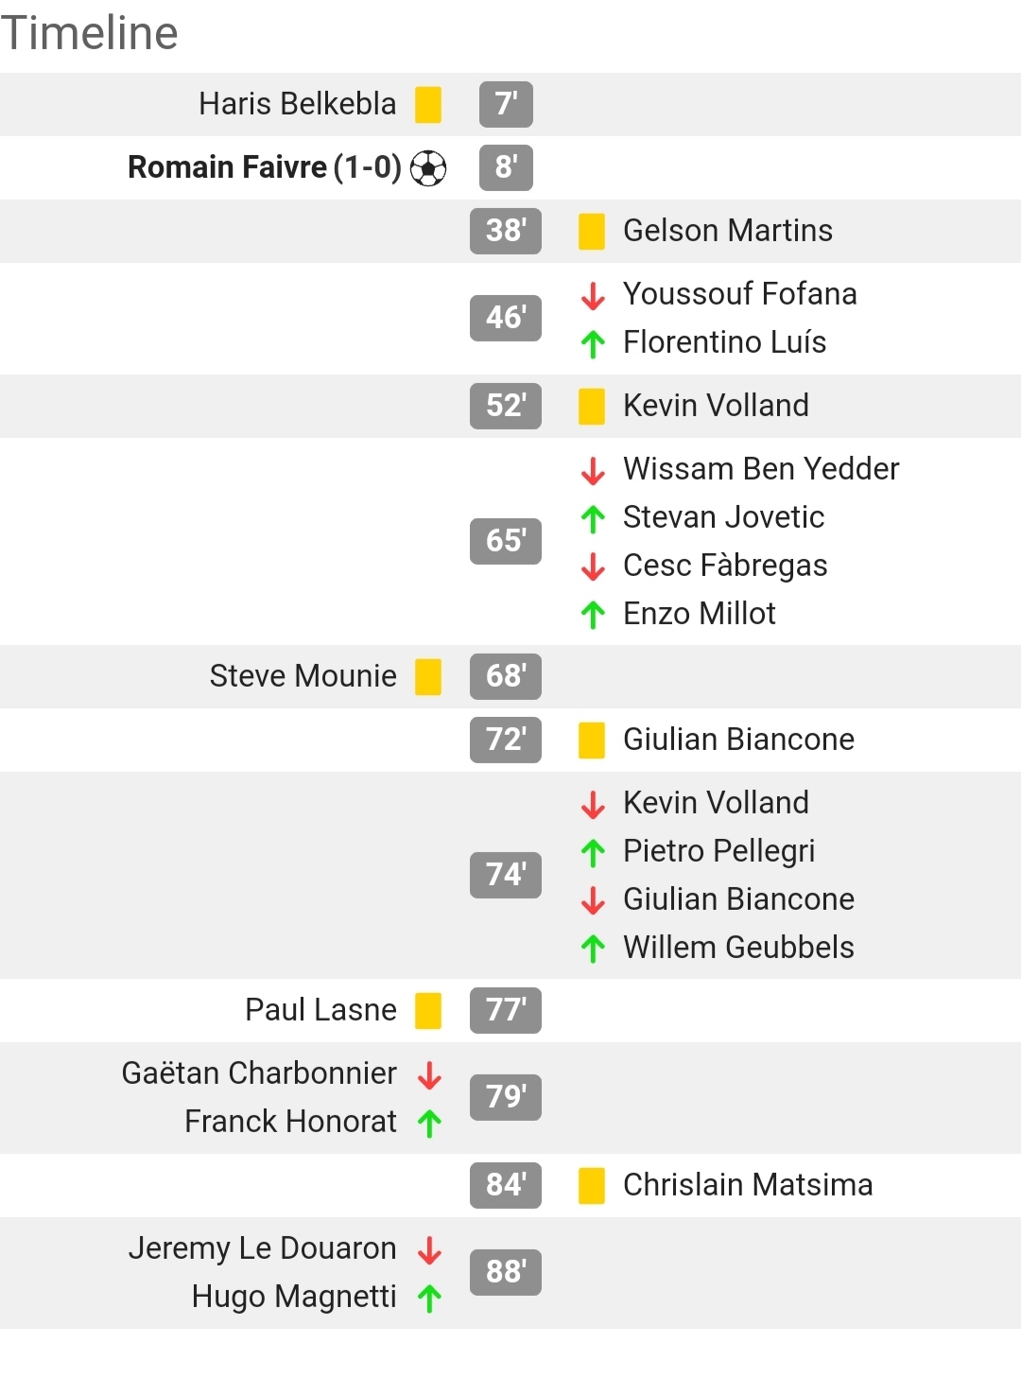The height and width of the screenshot is (1378, 1021).
Task: Click Chrislain Matsima's yellow card icon
Action: click(592, 1185)
